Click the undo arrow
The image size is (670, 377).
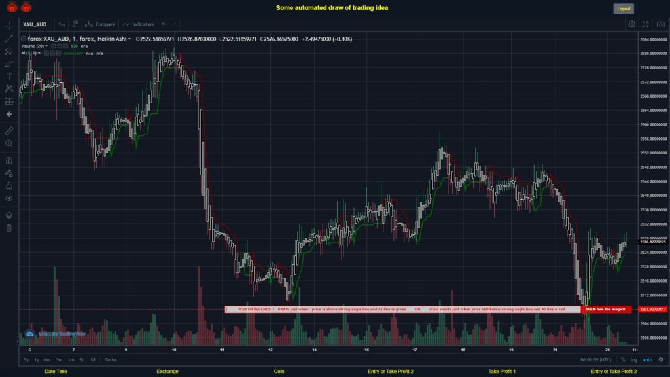click(164, 24)
